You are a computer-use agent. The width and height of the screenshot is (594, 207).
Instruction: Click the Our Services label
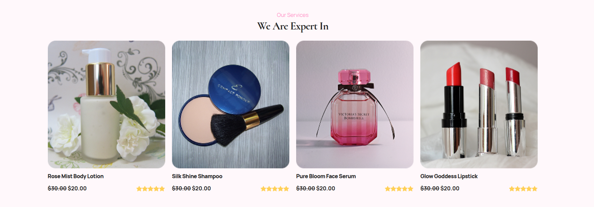click(x=292, y=15)
